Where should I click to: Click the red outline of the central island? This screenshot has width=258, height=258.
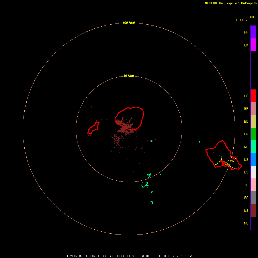[130, 118]
